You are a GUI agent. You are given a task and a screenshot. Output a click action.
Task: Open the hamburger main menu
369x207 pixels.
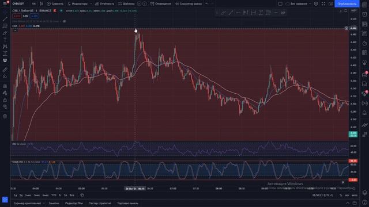pyautogui.click(x=5, y=3)
